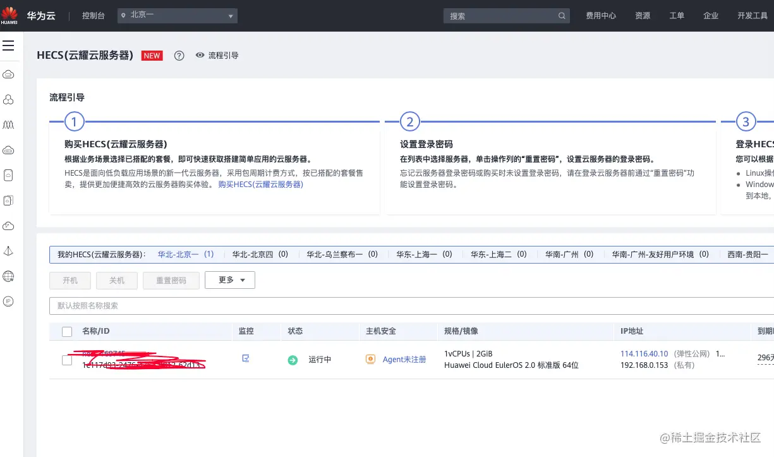Click the 默认按照名称搜索 filter field
This screenshot has height=457, width=774.
click(411, 306)
